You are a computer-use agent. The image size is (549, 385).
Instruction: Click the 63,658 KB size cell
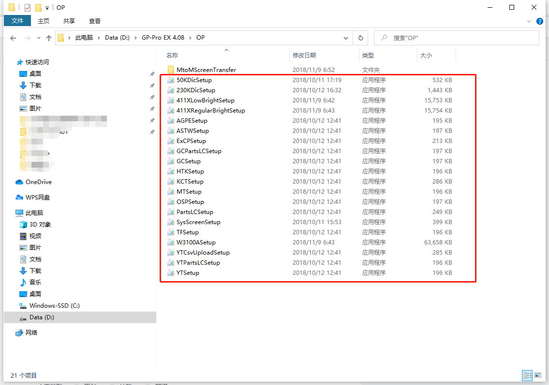click(438, 242)
